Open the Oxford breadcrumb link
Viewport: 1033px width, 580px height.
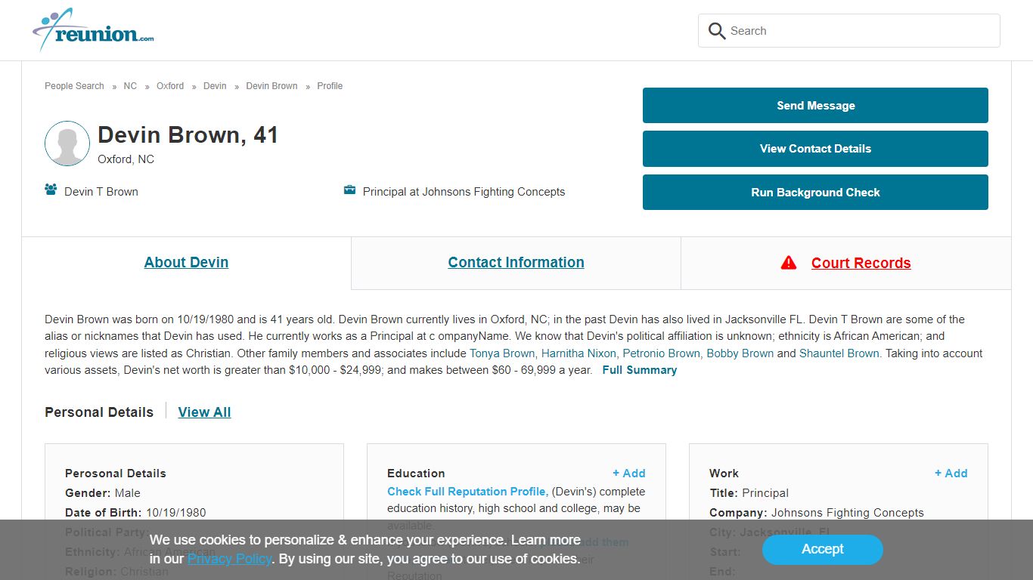[x=170, y=86]
